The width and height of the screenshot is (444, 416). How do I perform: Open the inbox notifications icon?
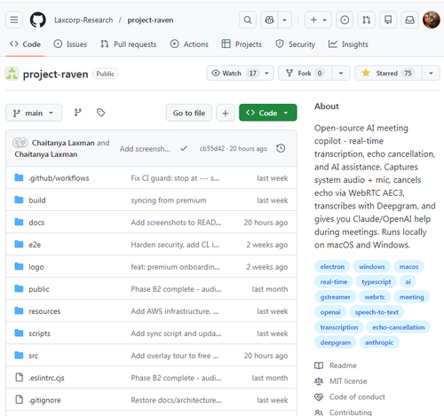coord(409,20)
